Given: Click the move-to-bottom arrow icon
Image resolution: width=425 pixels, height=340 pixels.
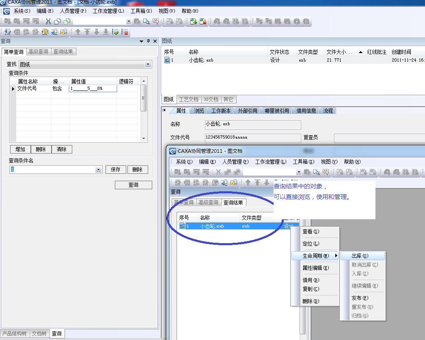Looking at the screenshot, I should click(106, 32).
